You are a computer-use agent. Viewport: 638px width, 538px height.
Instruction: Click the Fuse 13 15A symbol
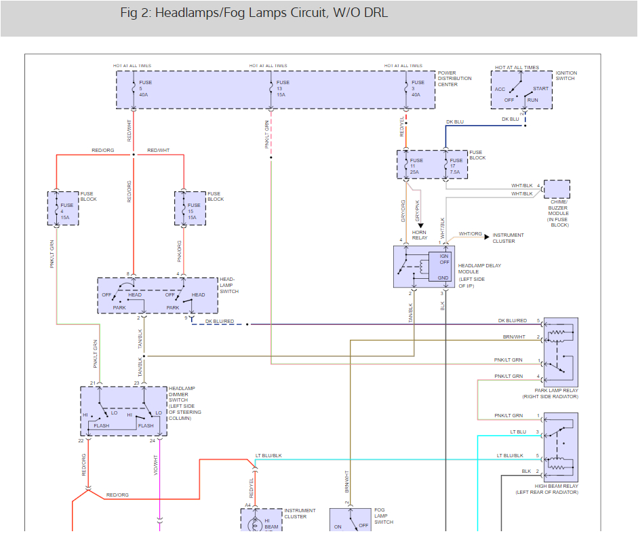tap(271, 87)
